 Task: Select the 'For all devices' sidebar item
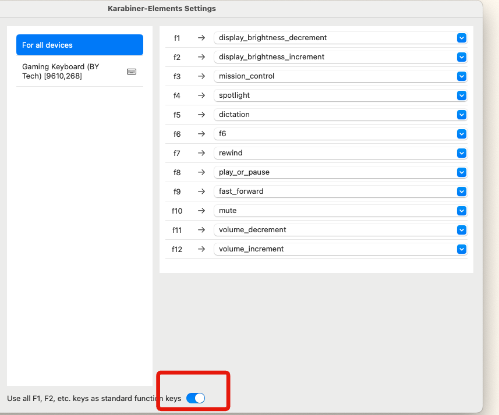coord(80,45)
